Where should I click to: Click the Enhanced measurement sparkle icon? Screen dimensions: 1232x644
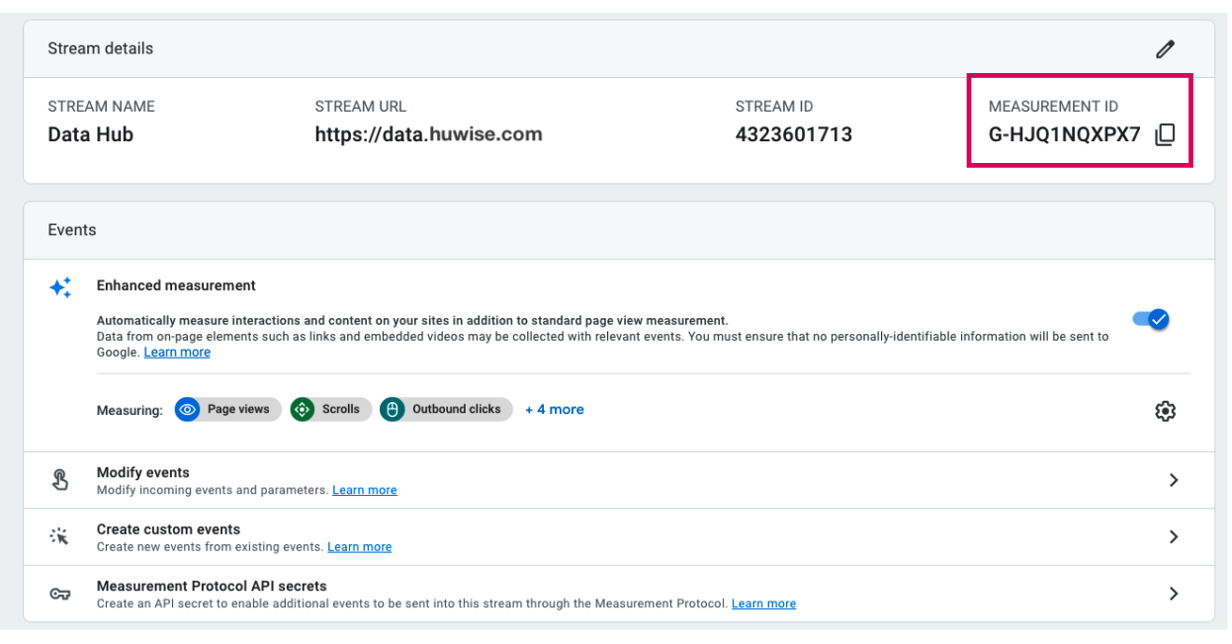click(x=60, y=287)
